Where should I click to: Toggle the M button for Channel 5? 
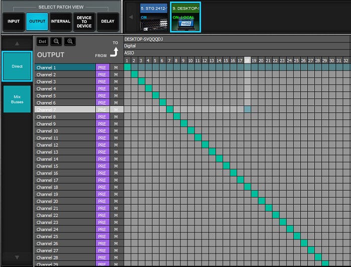(116, 95)
